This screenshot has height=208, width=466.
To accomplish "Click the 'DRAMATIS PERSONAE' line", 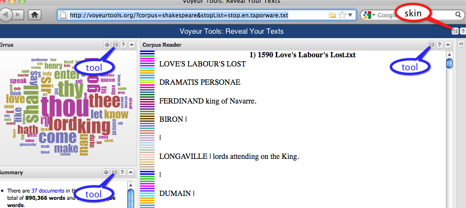I will (x=200, y=82).
